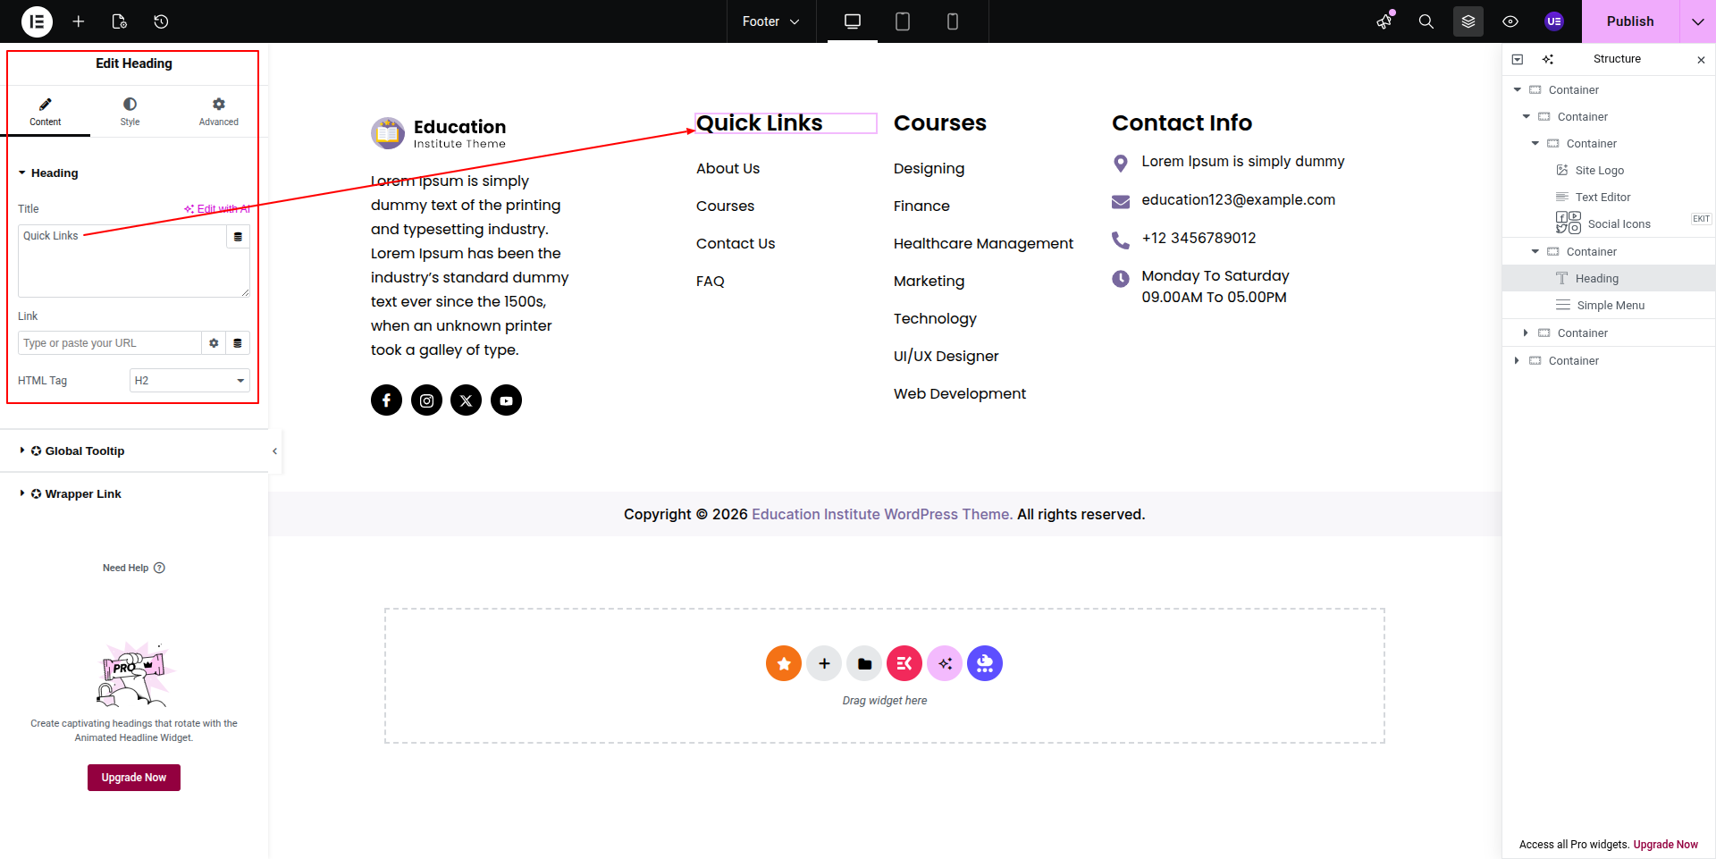
Task: Open the Finder search icon
Action: coord(1426,21)
